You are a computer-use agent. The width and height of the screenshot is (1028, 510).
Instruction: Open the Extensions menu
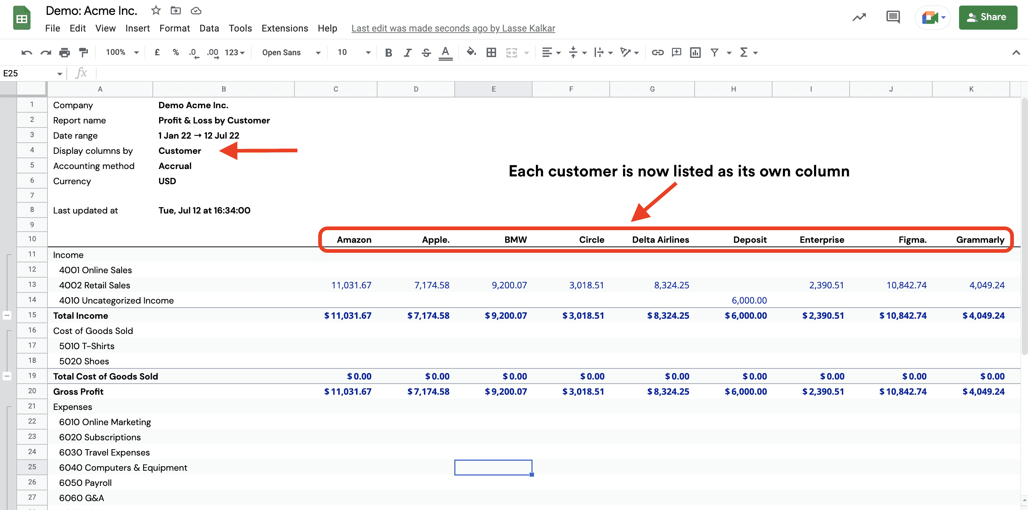click(x=284, y=28)
